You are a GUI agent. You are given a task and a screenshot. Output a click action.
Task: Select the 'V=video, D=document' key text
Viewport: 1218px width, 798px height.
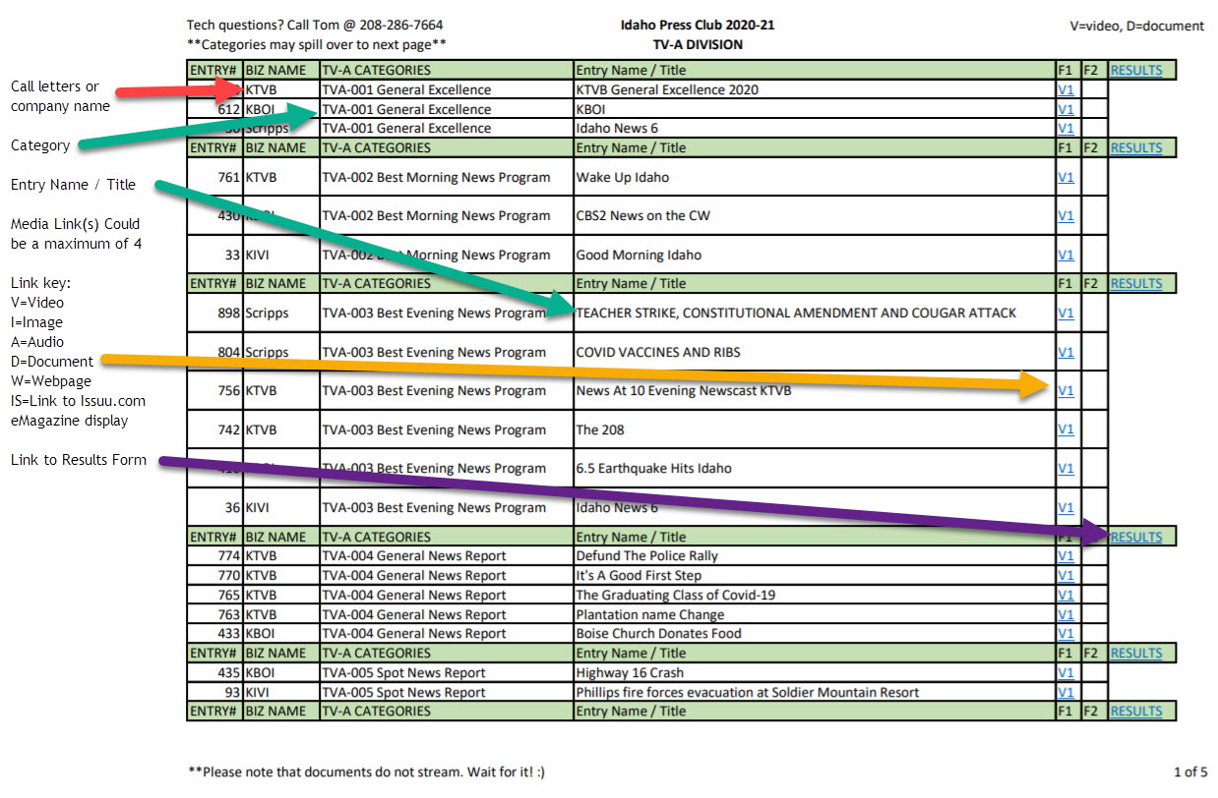[x=1137, y=27]
